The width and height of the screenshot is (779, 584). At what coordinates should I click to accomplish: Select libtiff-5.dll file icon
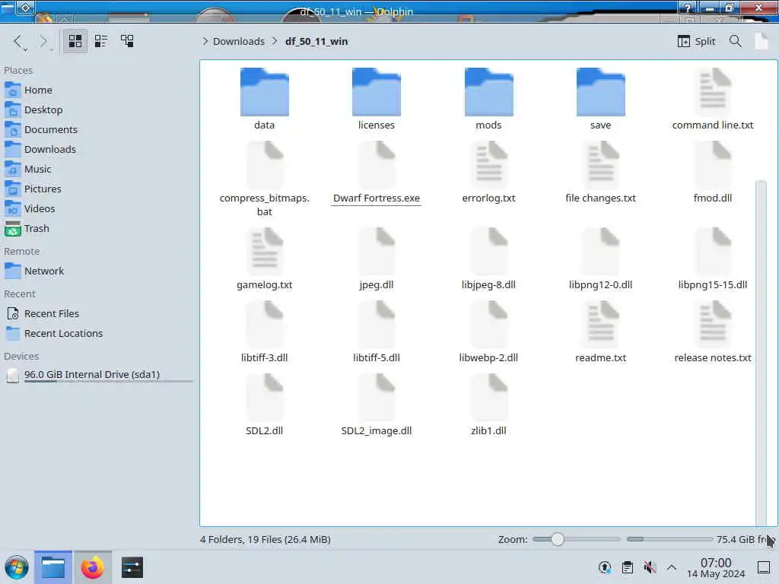click(x=376, y=324)
